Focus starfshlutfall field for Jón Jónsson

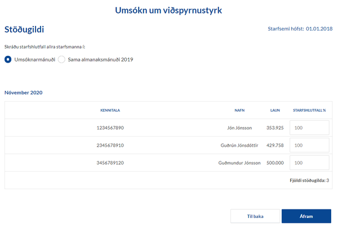[x=309, y=128]
